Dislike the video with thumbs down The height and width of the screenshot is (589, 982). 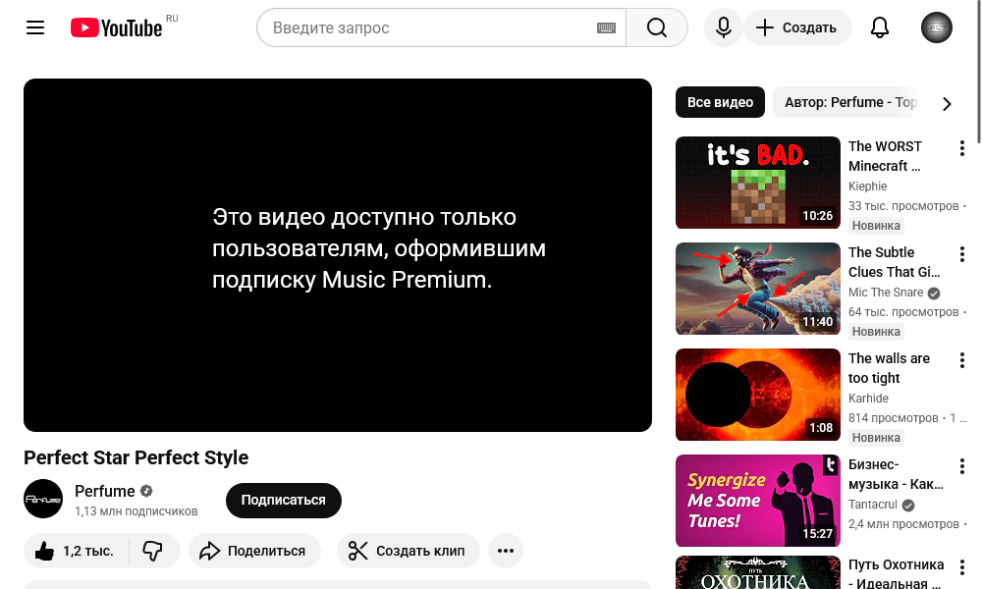(153, 551)
